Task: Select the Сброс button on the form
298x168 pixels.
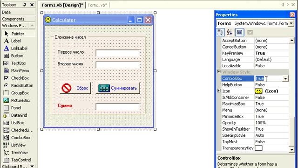Action: 75,88
